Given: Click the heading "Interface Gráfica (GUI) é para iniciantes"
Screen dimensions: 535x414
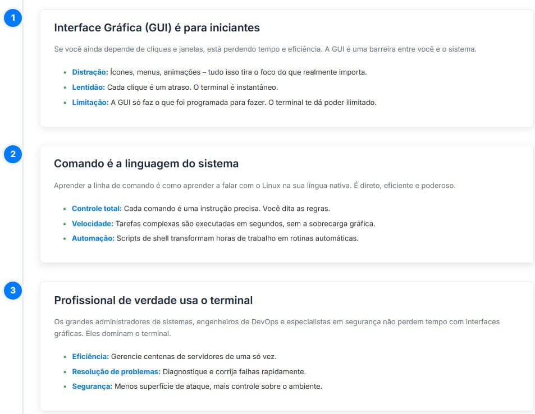Looking at the screenshot, I should coord(157,27).
